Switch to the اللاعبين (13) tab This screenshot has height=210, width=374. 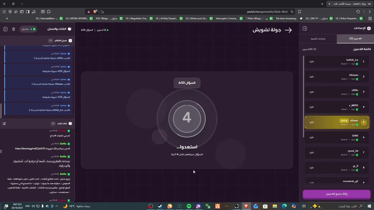355,38
